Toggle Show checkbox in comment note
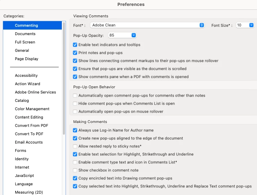257x195 pixels. pyautogui.click(x=75, y=170)
